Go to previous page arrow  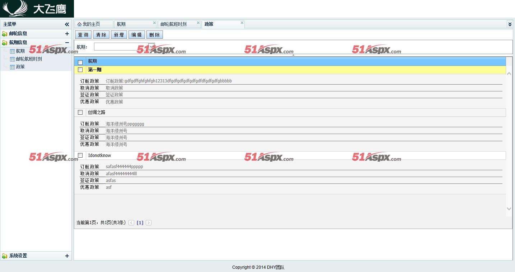tap(131, 223)
